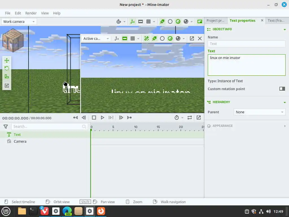Pop out the Active camera view window

[192, 38]
